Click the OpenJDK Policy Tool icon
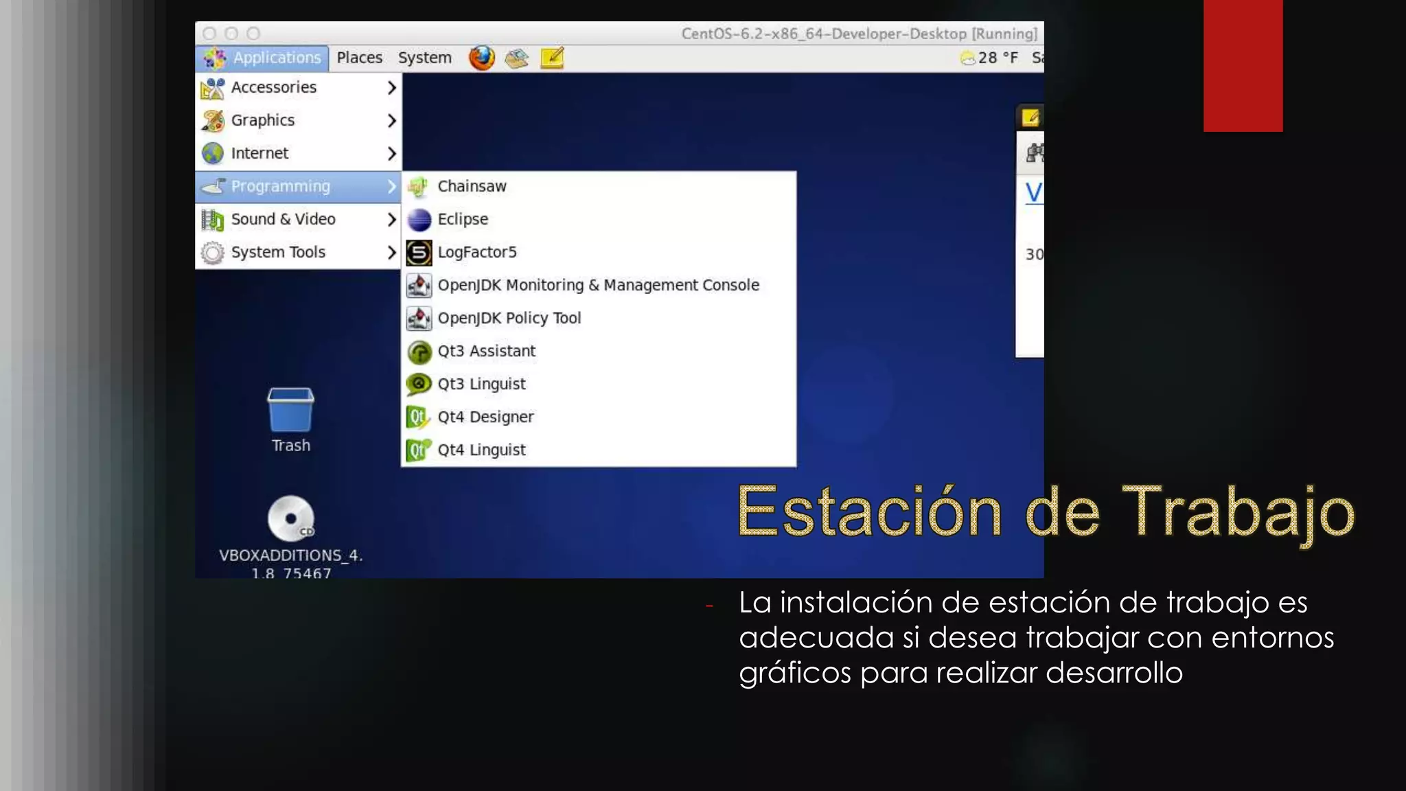Viewport: 1406px width, 791px height. coord(419,319)
